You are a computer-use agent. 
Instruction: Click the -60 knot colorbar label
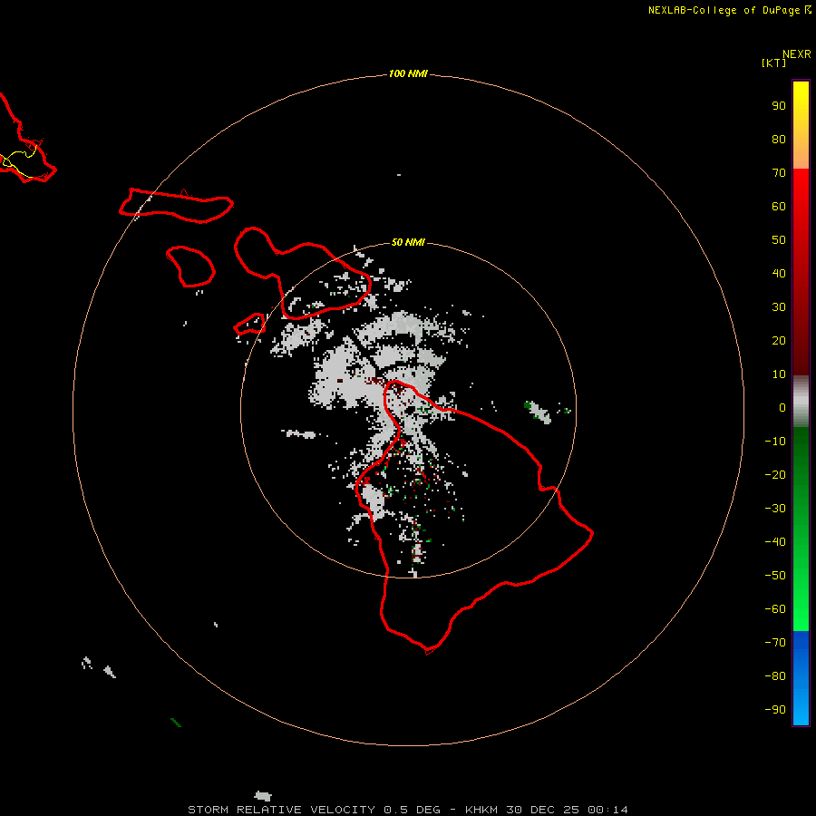point(775,609)
